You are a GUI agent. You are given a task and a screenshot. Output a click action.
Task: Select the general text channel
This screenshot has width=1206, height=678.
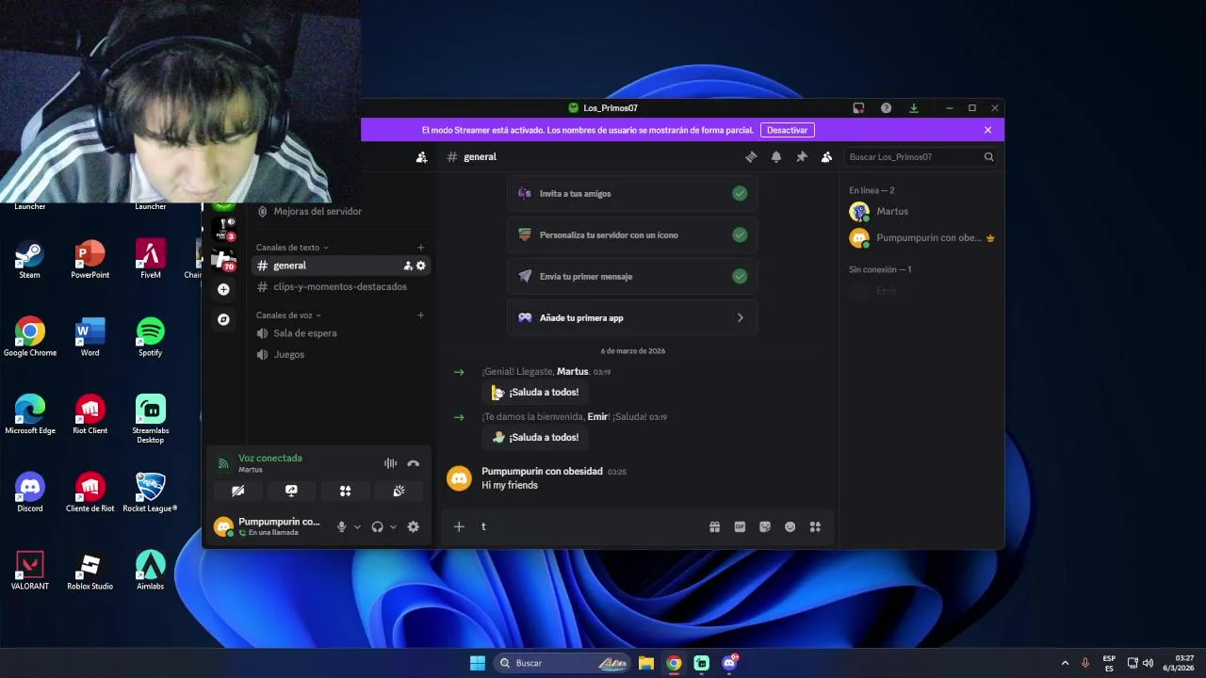(x=339, y=266)
